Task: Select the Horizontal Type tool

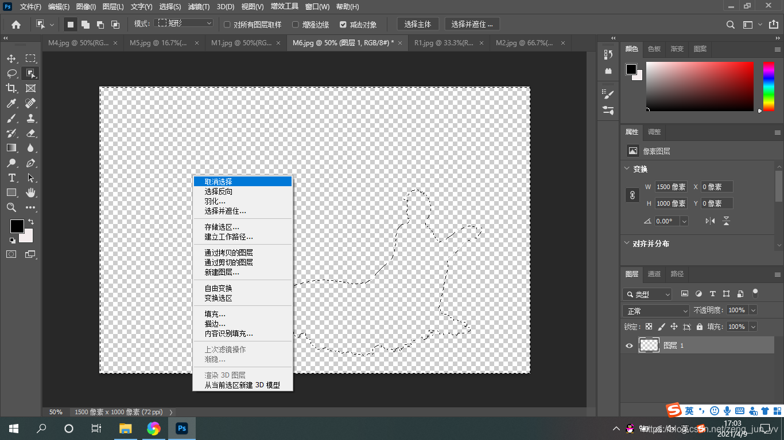Action: coord(11,178)
